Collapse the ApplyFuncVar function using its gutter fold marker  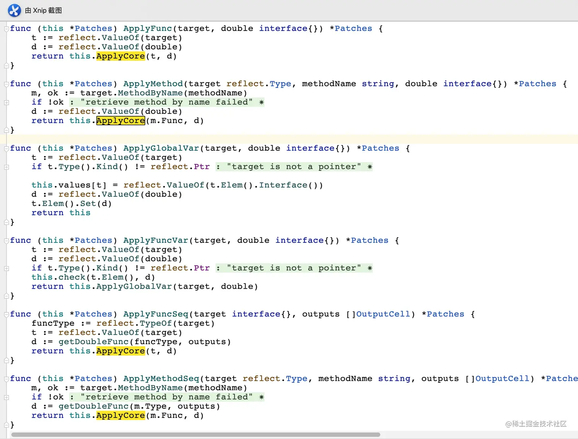point(6,241)
